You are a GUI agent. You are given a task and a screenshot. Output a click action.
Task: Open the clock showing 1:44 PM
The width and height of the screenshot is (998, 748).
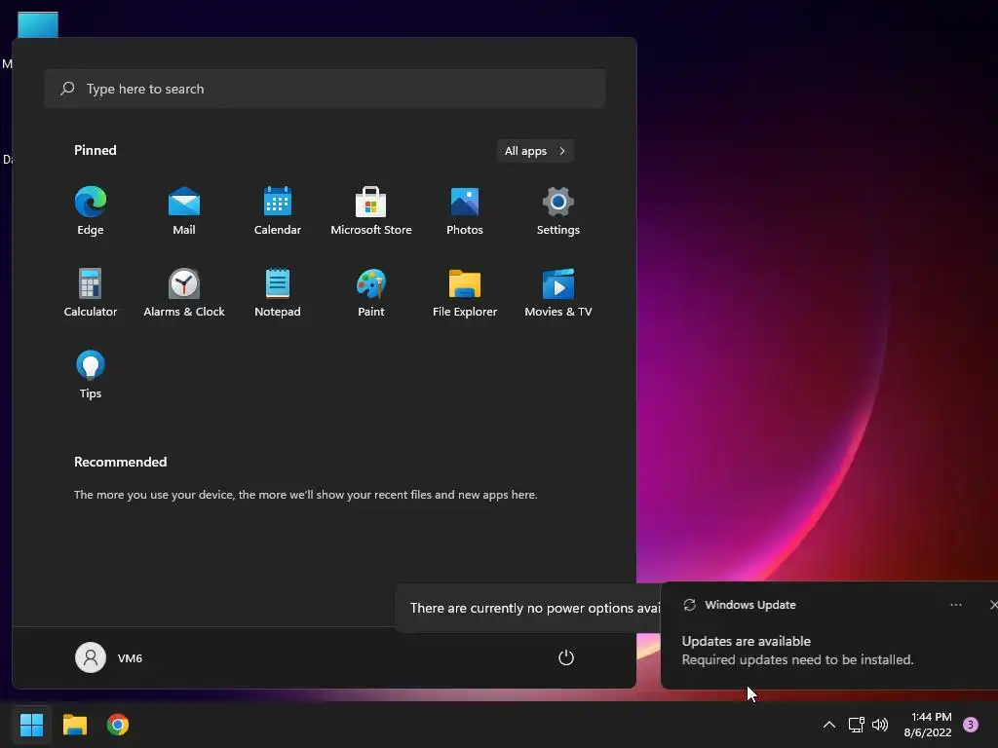(928, 725)
